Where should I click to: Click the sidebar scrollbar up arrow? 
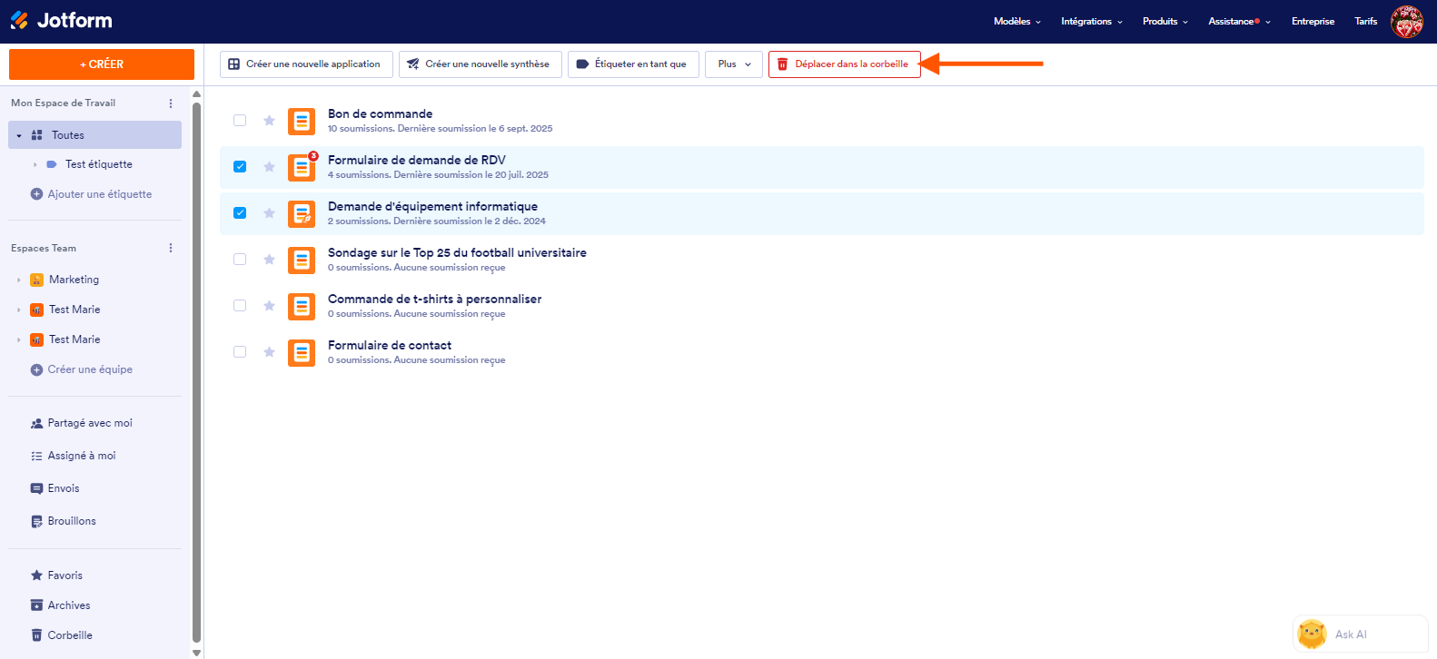pyautogui.click(x=197, y=94)
